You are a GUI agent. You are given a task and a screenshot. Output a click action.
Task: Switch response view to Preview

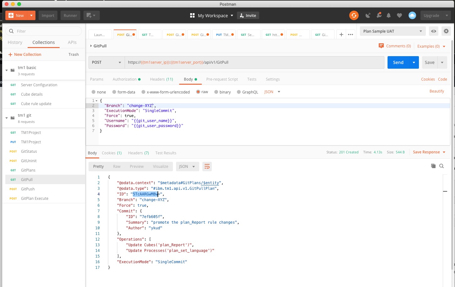(137, 167)
